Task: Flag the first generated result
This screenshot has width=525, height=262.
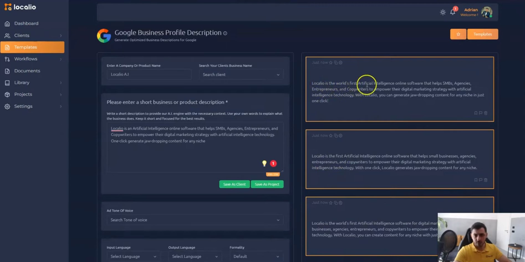Action: pyautogui.click(x=481, y=113)
